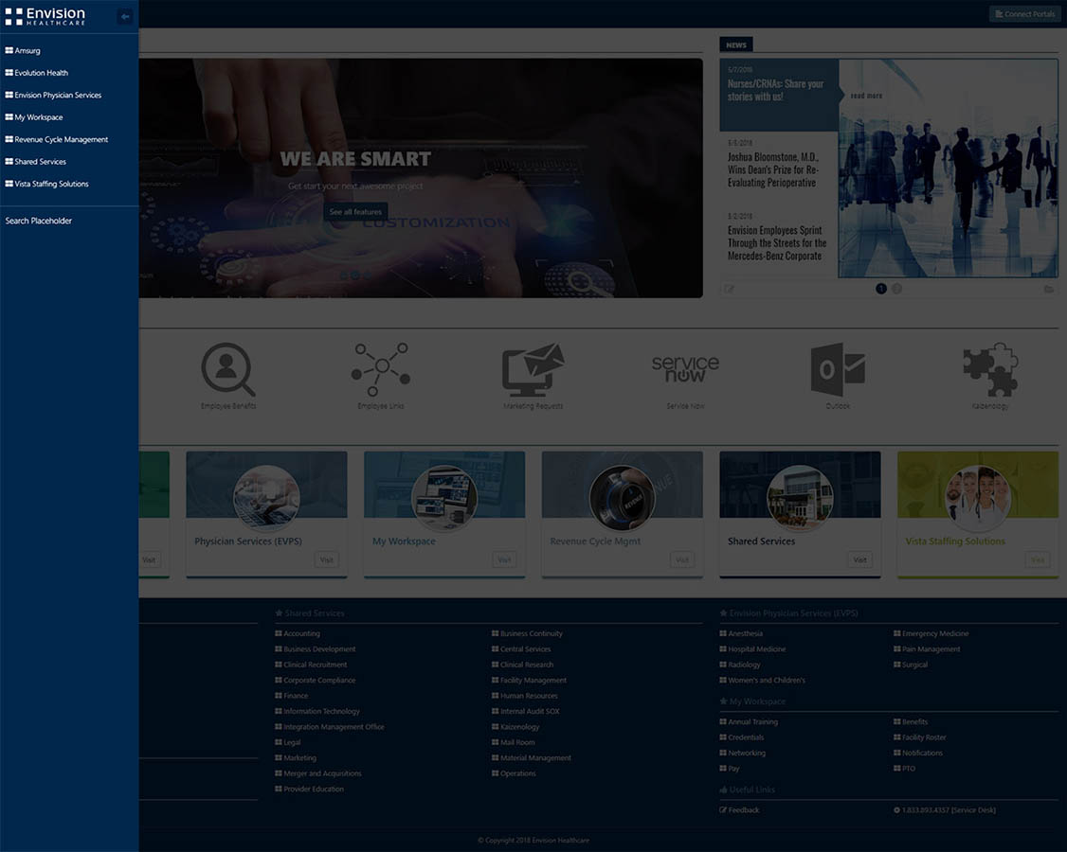This screenshot has height=852, width=1067.
Task: Visit the My Workspace card
Action: [x=504, y=559]
